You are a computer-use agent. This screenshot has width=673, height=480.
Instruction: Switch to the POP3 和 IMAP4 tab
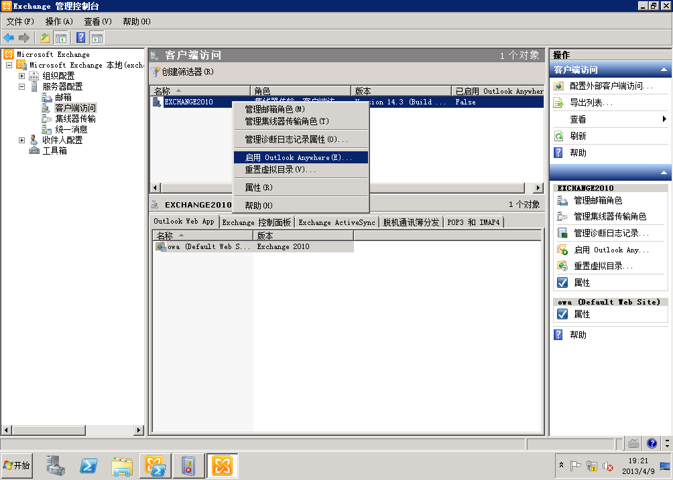pyautogui.click(x=473, y=222)
